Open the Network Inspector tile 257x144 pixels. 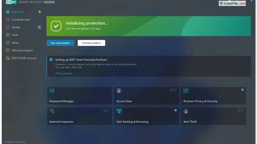point(80,116)
